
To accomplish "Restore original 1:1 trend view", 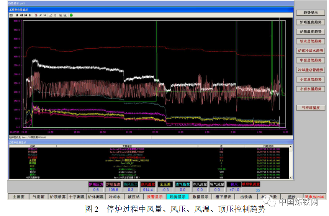I will (45, 15).
